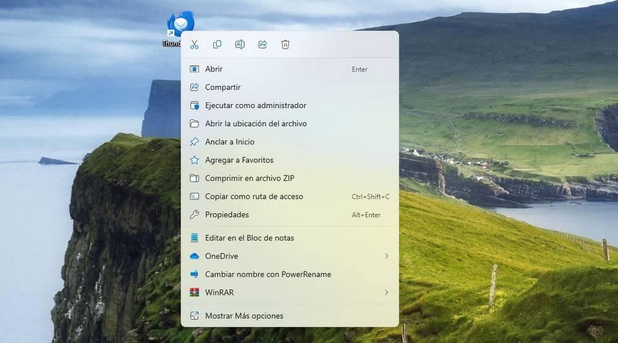The height and width of the screenshot is (343, 618).
Task: Click the icon beside Mostrar Más opciones
Action: [194, 316]
